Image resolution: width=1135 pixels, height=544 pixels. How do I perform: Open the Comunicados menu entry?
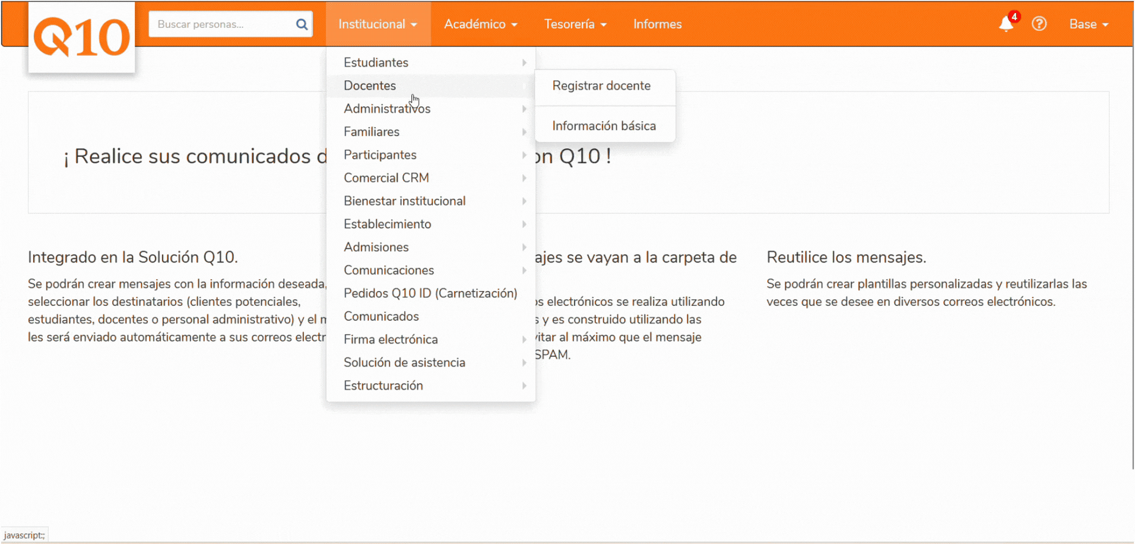[431, 317]
